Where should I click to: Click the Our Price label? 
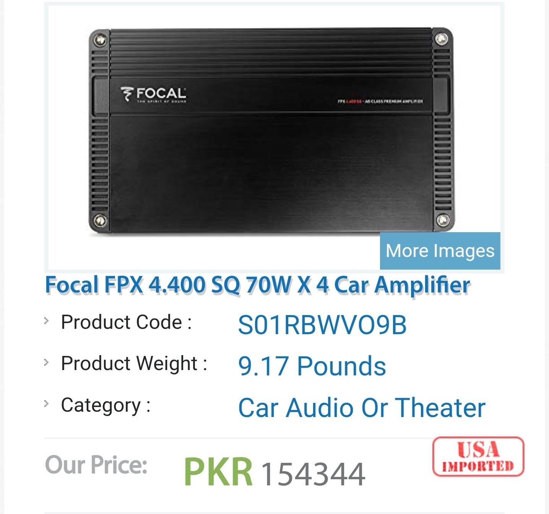pos(96,465)
